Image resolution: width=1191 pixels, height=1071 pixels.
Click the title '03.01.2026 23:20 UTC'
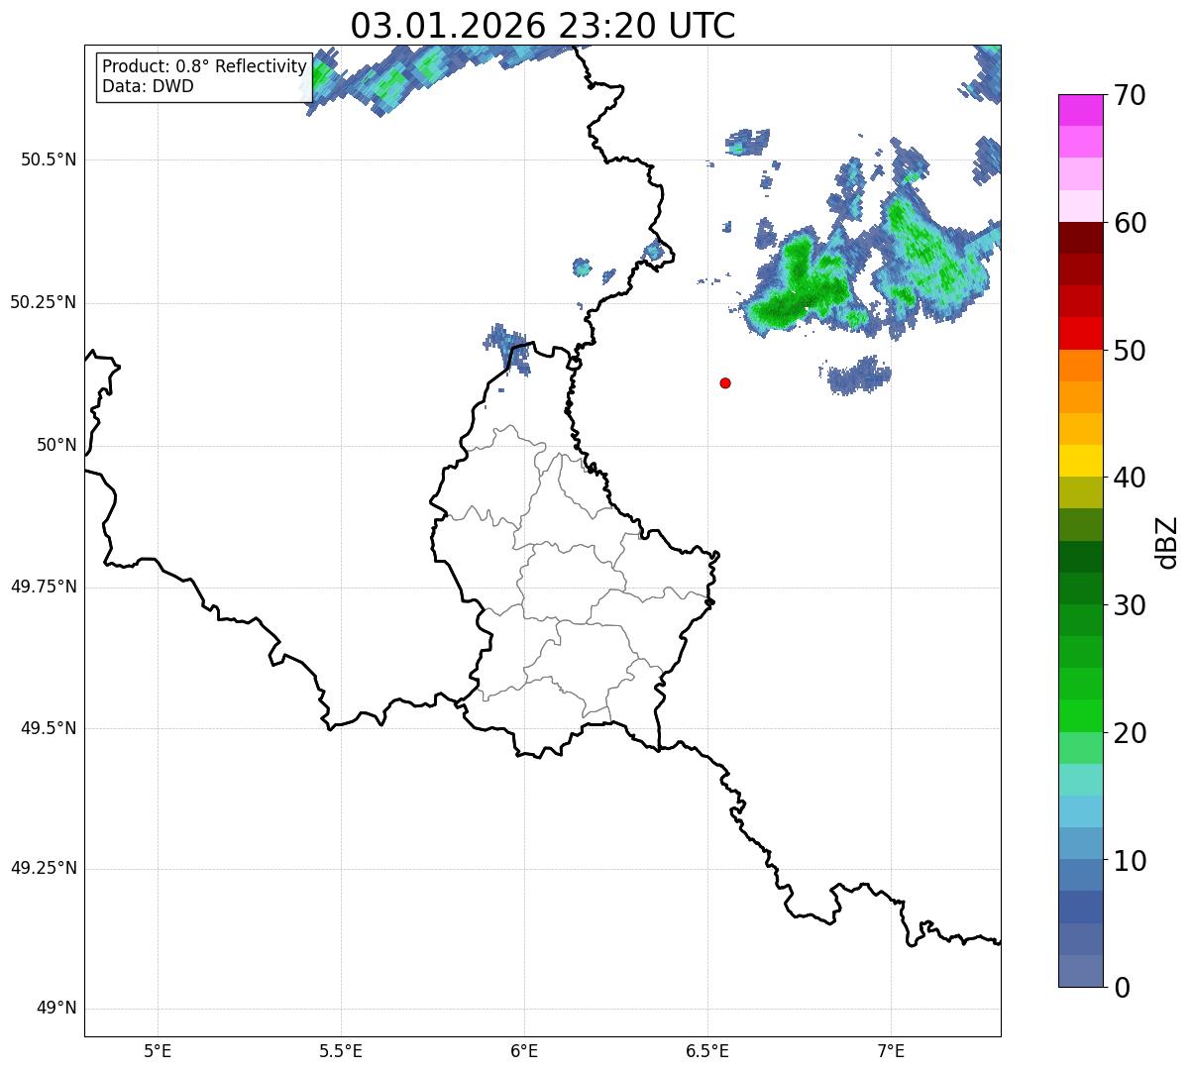point(543,26)
